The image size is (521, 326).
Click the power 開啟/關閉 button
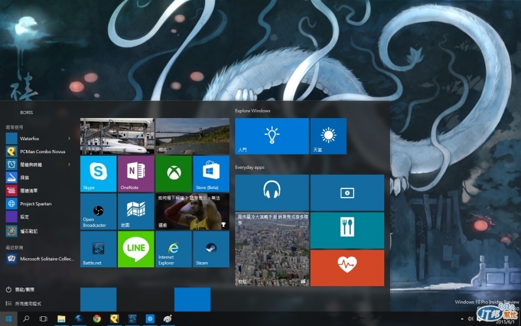click(x=20, y=289)
